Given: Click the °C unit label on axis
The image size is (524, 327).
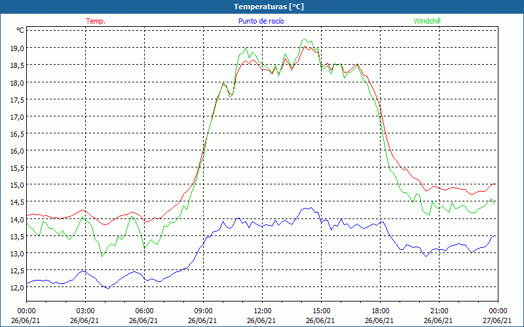Looking at the screenshot, I should [20, 30].
